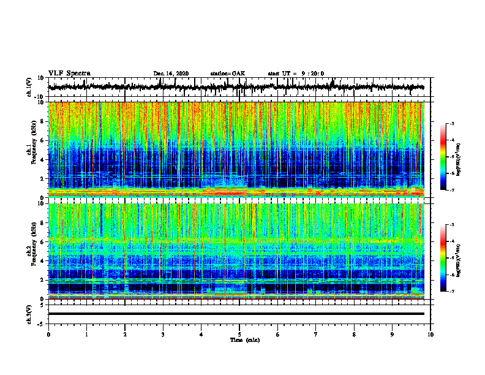This screenshot has height=375, width=485.
Task: Click the time axis tick label "4"
Action: pos(201,335)
